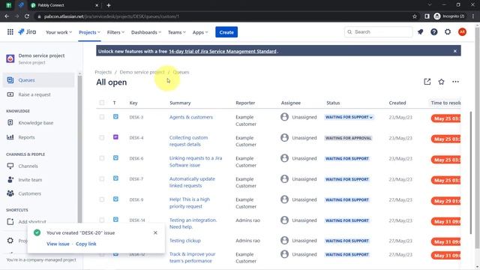Open the Testing clickup issue
Image resolution: width=480 pixels, height=270 pixels.
tap(185, 241)
